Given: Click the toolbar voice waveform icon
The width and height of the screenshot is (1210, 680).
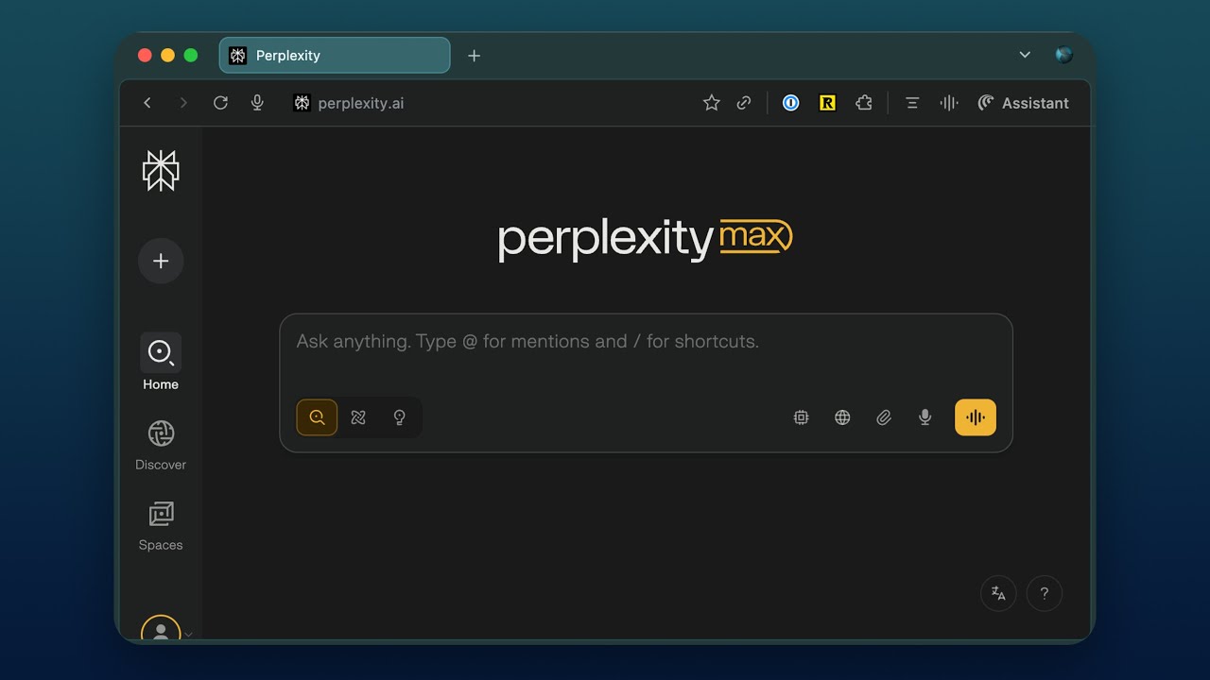Looking at the screenshot, I should (949, 103).
